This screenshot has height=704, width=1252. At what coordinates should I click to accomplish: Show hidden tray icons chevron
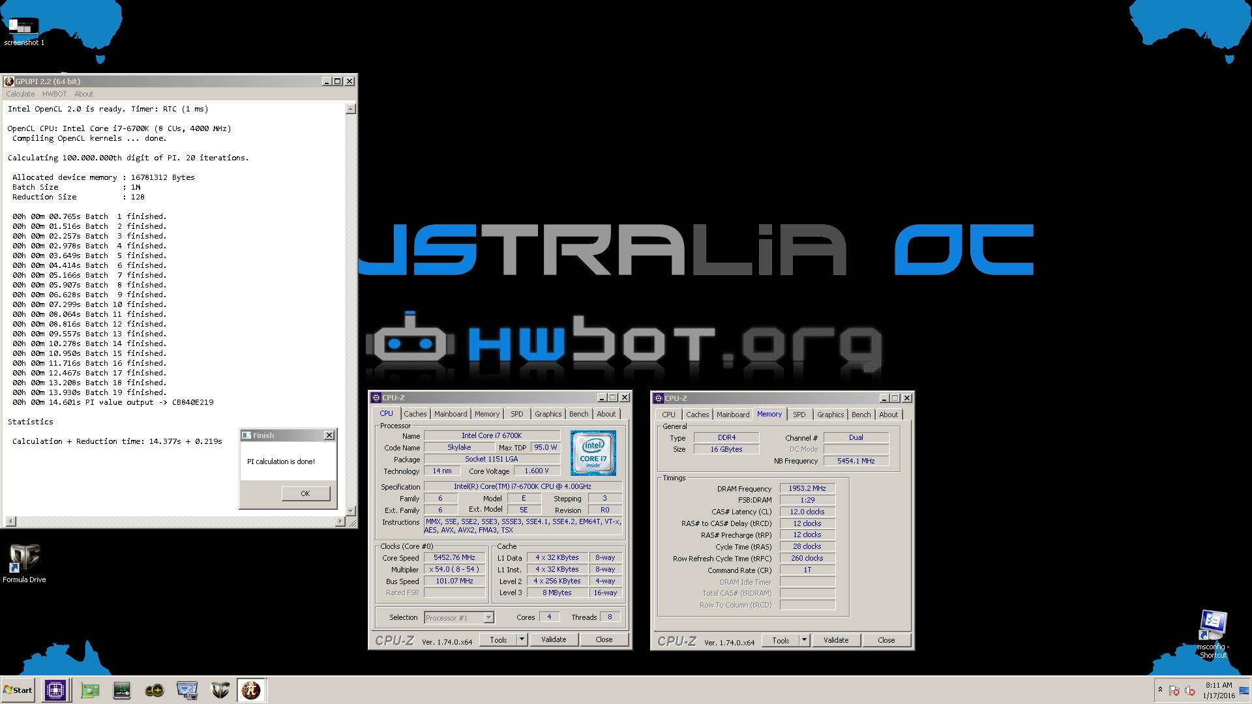1160,690
